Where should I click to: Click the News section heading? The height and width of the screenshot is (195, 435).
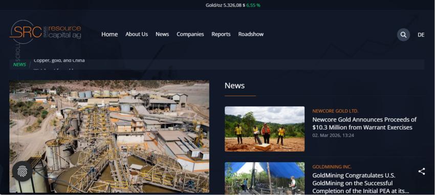click(235, 85)
